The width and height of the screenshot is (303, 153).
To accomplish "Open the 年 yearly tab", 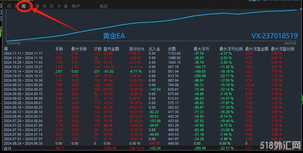I will (44, 6).
